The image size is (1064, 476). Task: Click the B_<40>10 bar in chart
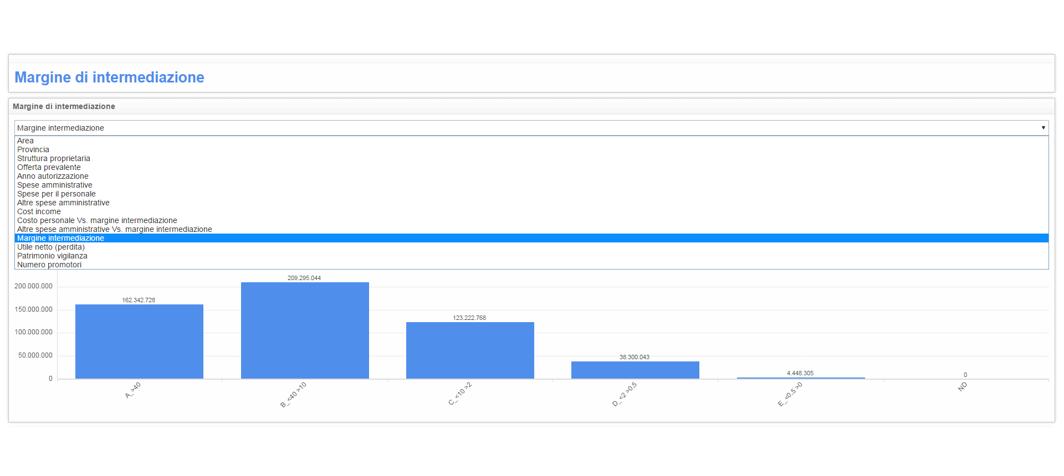305,330
